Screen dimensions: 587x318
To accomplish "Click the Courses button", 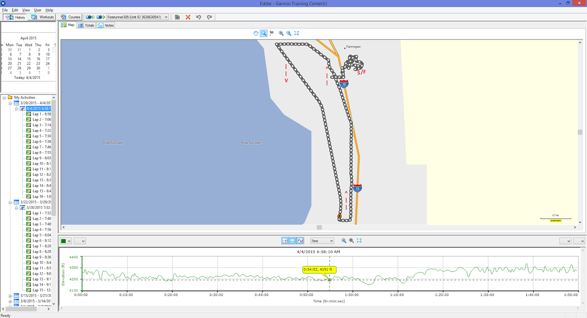I will (70, 17).
